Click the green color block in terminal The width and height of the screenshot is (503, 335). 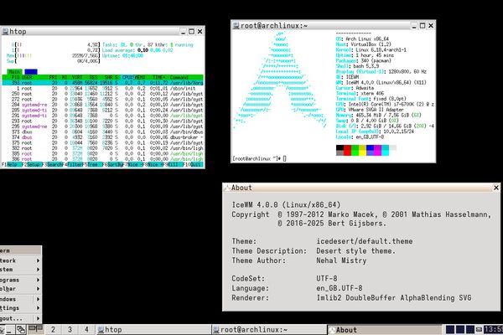point(355,150)
